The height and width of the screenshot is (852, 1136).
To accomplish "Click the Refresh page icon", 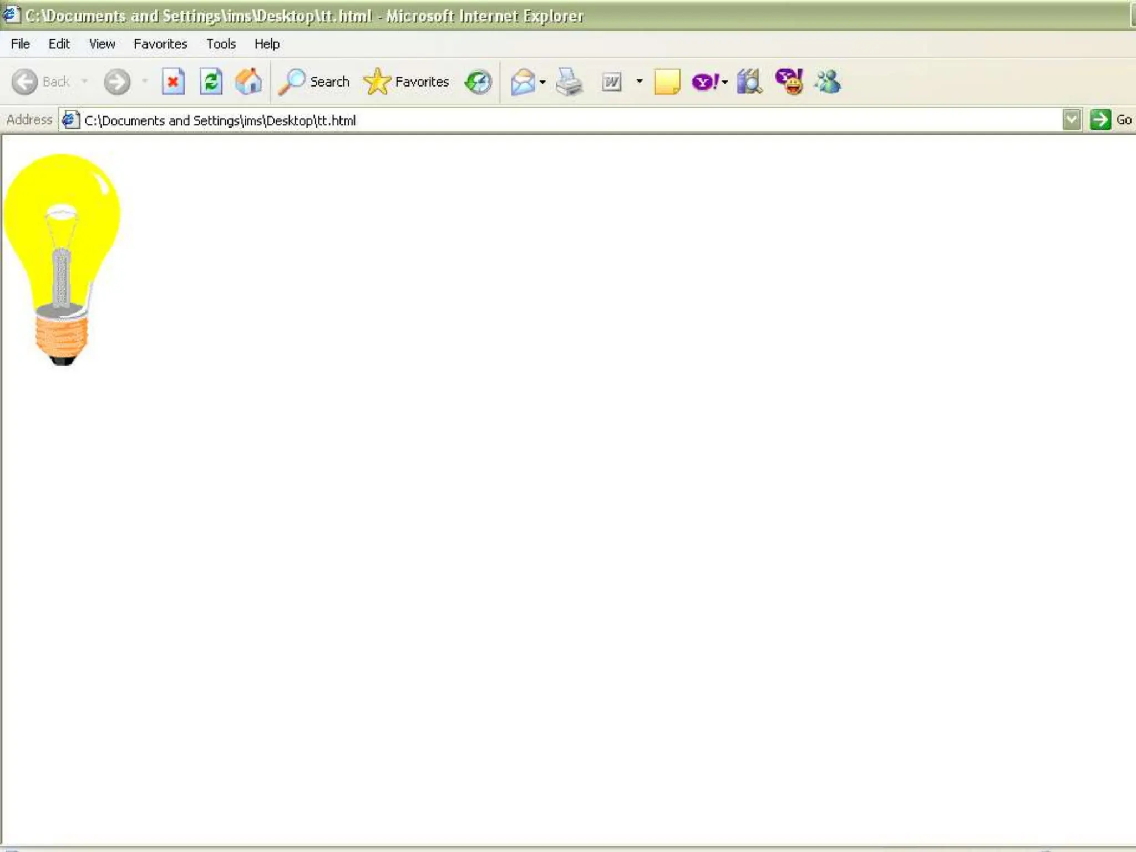I will 211,82.
